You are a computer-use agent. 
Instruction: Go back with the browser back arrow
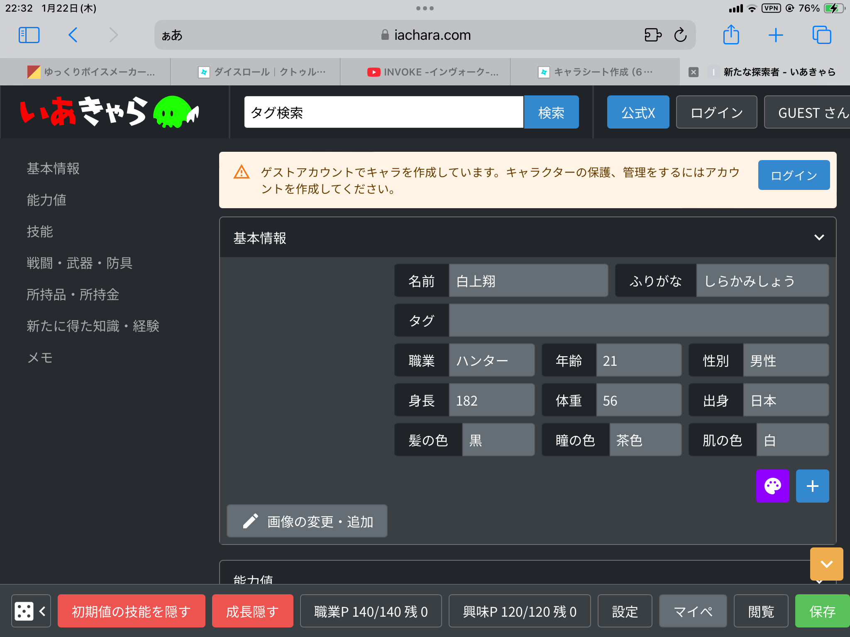(x=73, y=35)
